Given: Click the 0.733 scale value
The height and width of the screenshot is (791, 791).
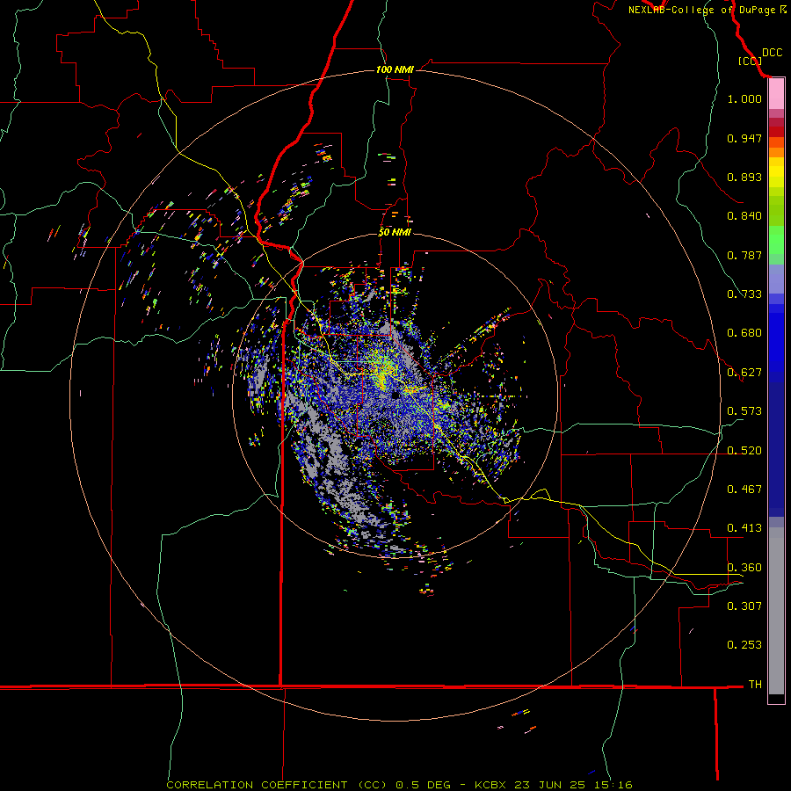Looking at the screenshot, I should (x=744, y=294).
